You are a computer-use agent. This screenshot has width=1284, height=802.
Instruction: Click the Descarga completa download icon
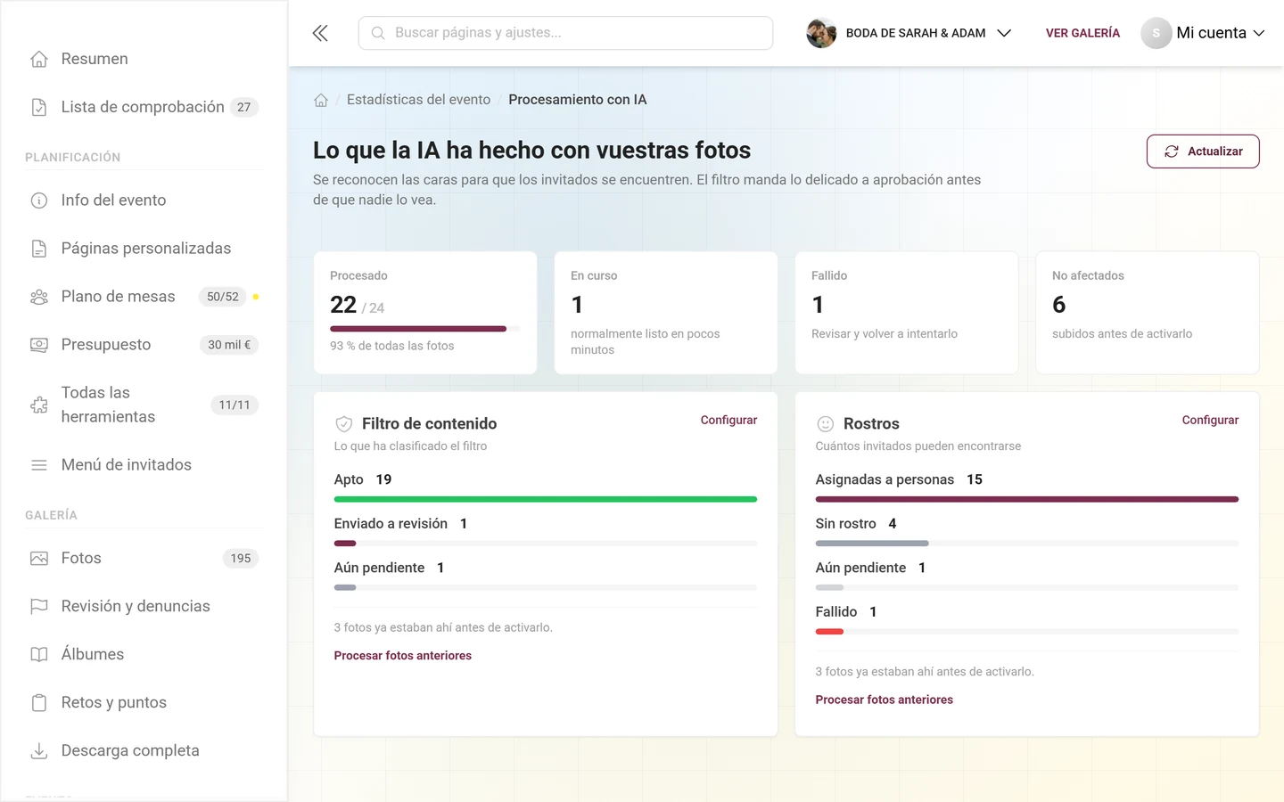coord(39,750)
